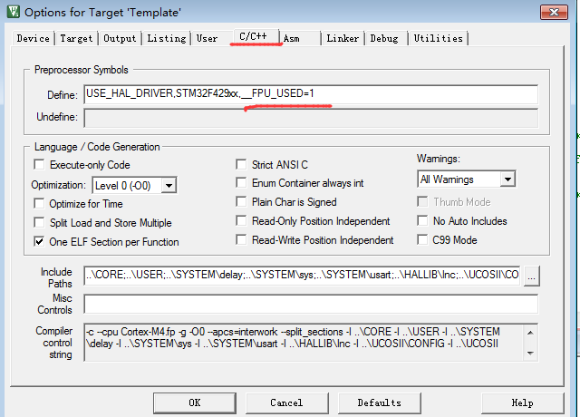580x417 pixels.
Task: Close the Options for Target dialog
Action: pyautogui.click(x=554, y=12)
